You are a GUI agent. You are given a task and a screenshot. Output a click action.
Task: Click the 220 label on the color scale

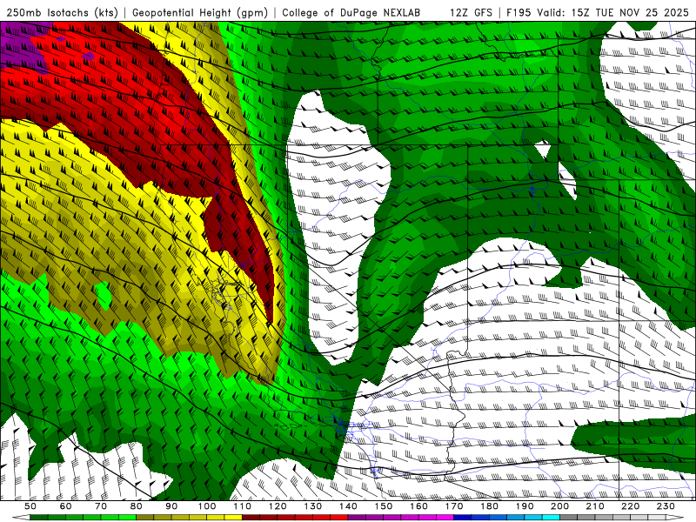630,506
